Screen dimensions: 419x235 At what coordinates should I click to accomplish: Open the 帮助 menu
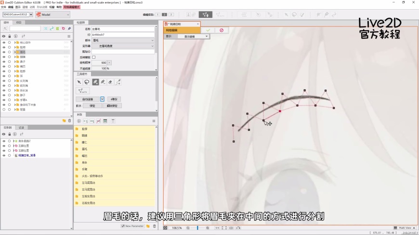tap(59, 7)
